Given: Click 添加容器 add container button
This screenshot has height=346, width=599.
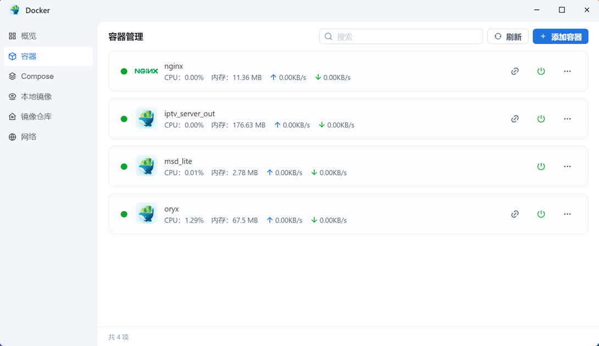Looking at the screenshot, I should (561, 37).
